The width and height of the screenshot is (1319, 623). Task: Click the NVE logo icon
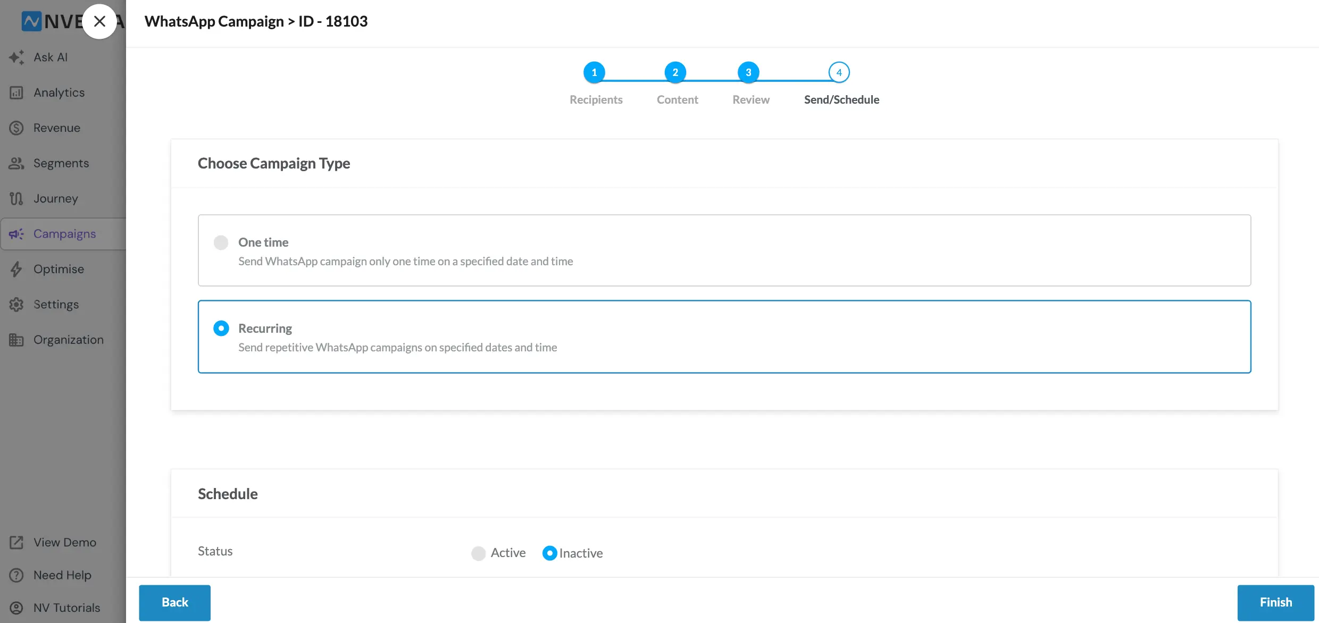[x=31, y=21]
